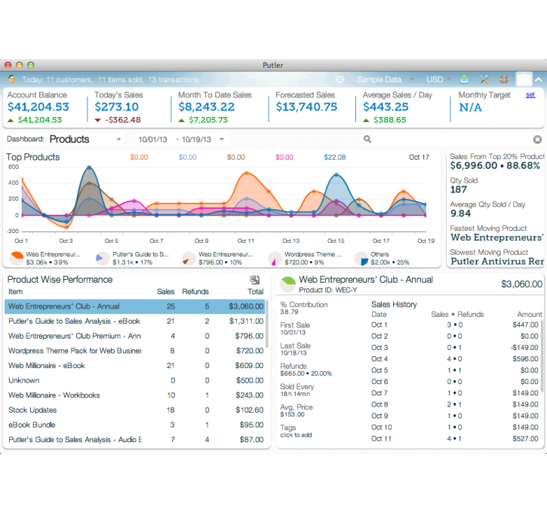The width and height of the screenshot is (547, 513).
Task: Click the lifebuoy help icon
Action: [x=504, y=79]
